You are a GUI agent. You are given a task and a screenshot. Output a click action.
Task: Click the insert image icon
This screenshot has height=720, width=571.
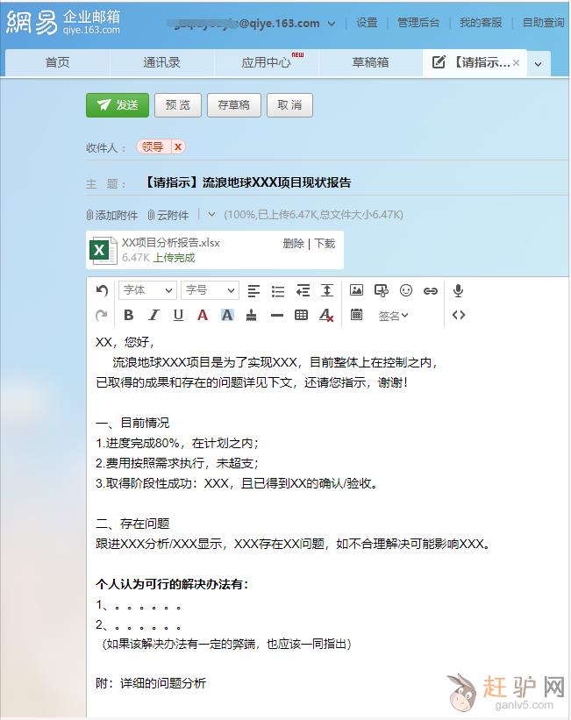[x=356, y=290]
